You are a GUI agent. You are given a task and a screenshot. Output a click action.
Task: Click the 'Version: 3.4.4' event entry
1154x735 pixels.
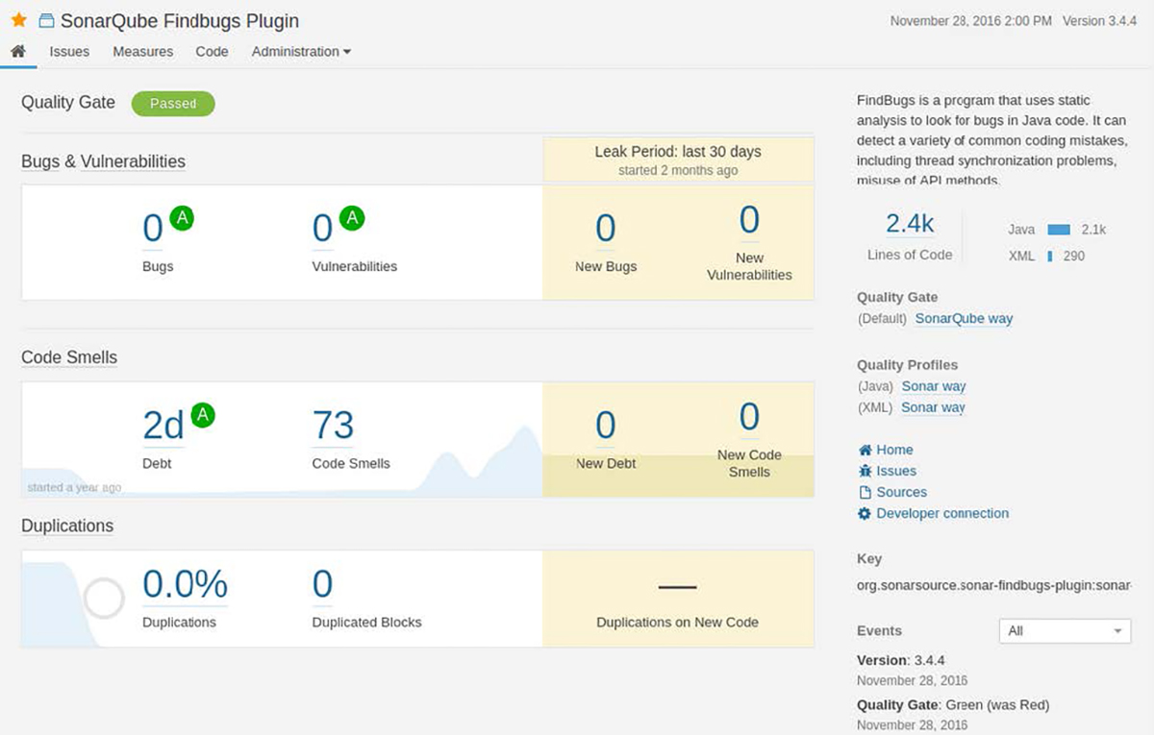click(x=901, y=661)
